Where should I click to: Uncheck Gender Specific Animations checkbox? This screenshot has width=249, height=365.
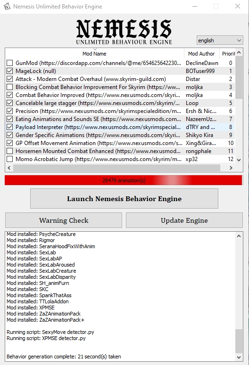click(x=9, y=135)
